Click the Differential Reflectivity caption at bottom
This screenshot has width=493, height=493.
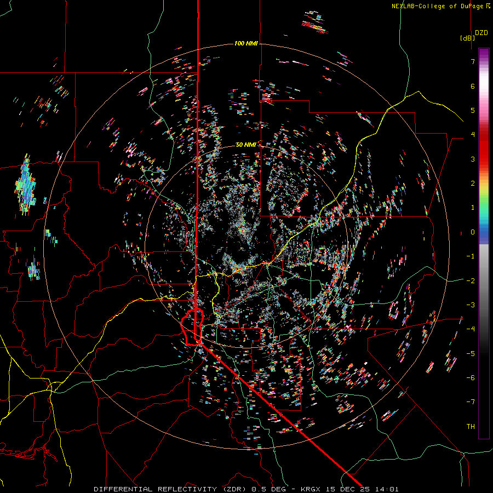click(x=246, y=489)
